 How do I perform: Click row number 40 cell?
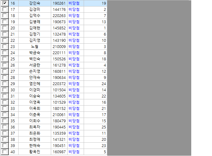pos(14,152)
